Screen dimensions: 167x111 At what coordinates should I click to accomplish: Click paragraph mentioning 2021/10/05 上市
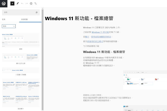pyautogui.click(x=102, y=28)
